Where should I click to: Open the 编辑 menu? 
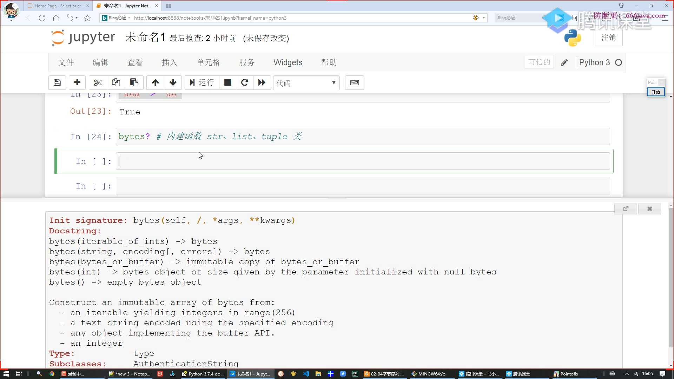click(100, 62)
